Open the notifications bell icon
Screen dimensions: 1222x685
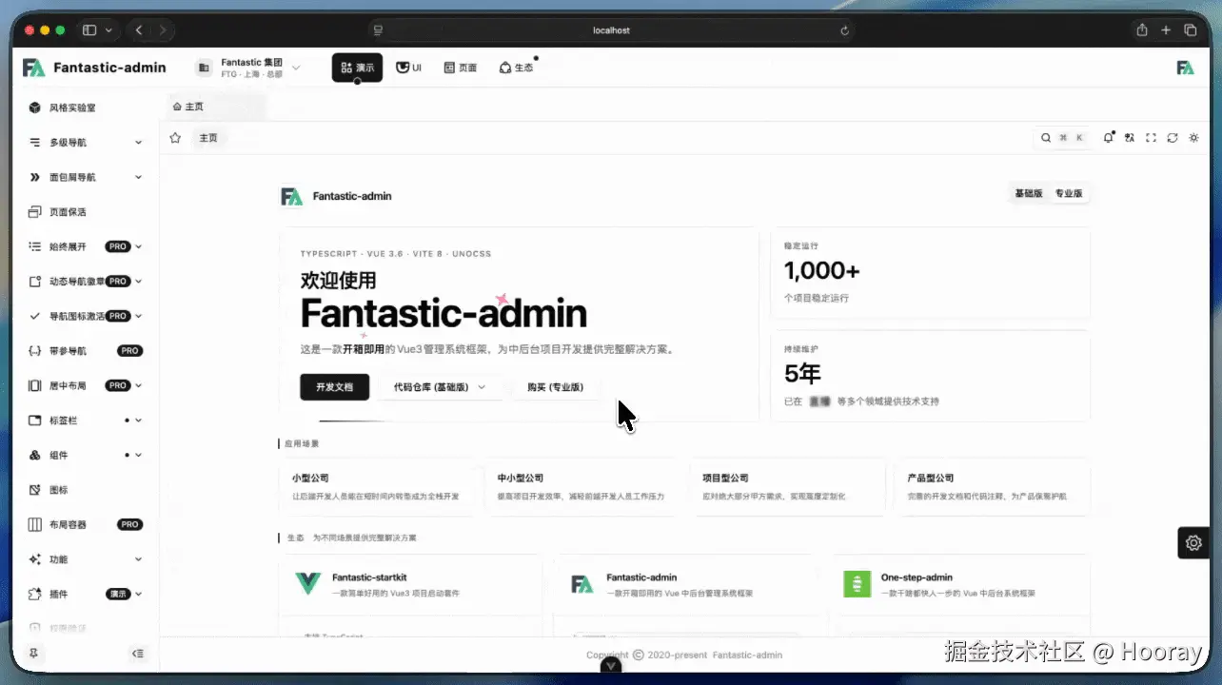[1109, 138]
